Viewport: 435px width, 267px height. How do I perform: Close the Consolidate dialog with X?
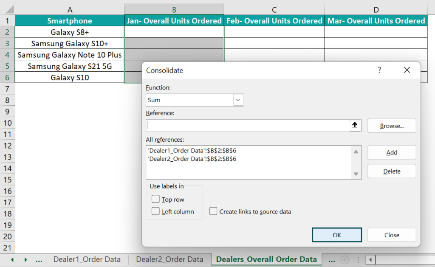click(407, 70)
